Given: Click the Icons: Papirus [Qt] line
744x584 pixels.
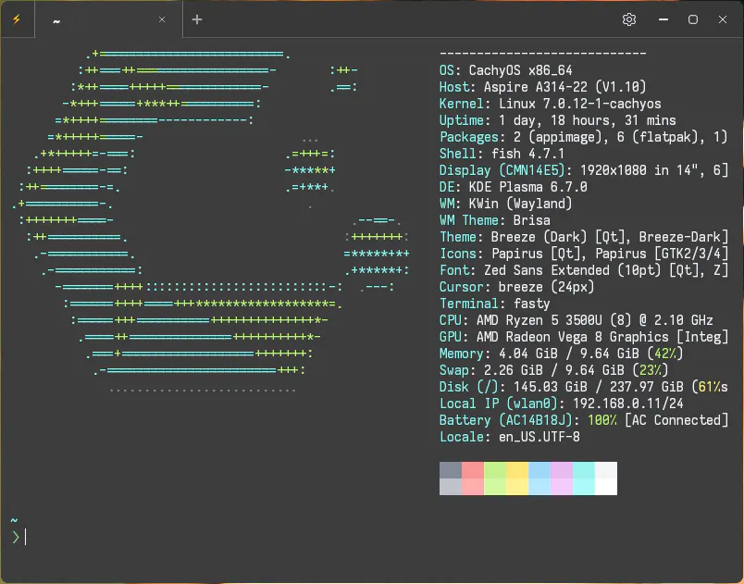Looking at the screenshot, I should 584,254.
